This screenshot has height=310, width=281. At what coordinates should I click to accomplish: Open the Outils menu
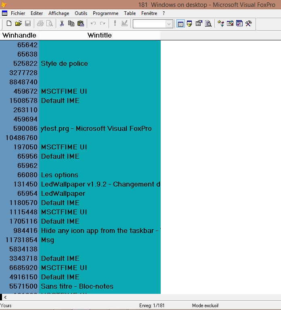pos(81,13)
